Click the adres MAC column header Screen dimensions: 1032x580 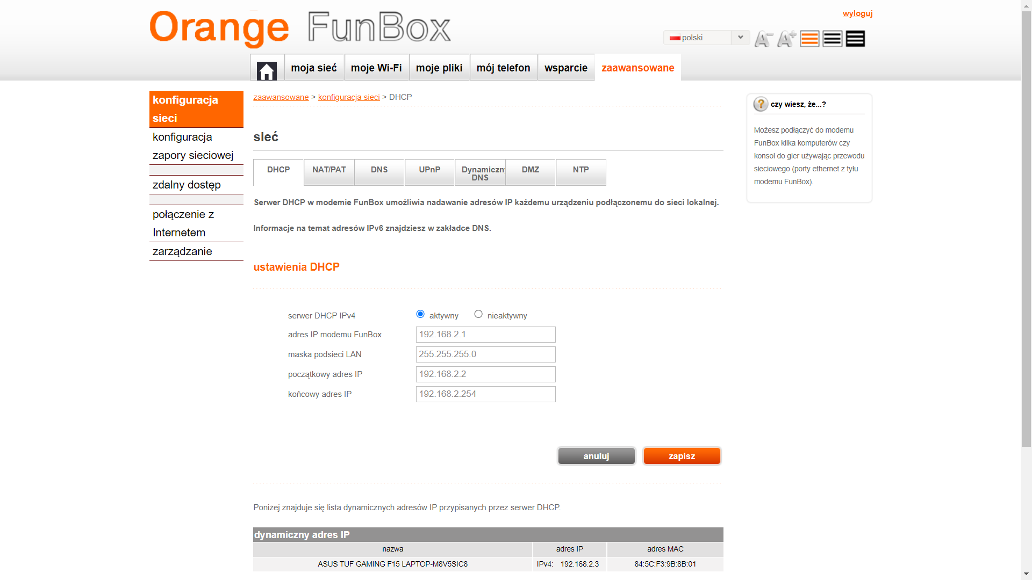(665, 549)
